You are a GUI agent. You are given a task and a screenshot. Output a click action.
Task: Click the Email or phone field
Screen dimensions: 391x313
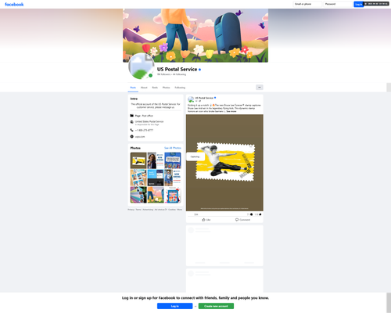point(307,4)
